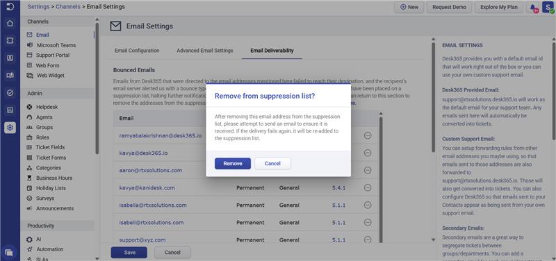Viewport: 556px width, 261px height.
Task: Remove kavya@desk365.io from suppression list
Action: coord(368,153)
